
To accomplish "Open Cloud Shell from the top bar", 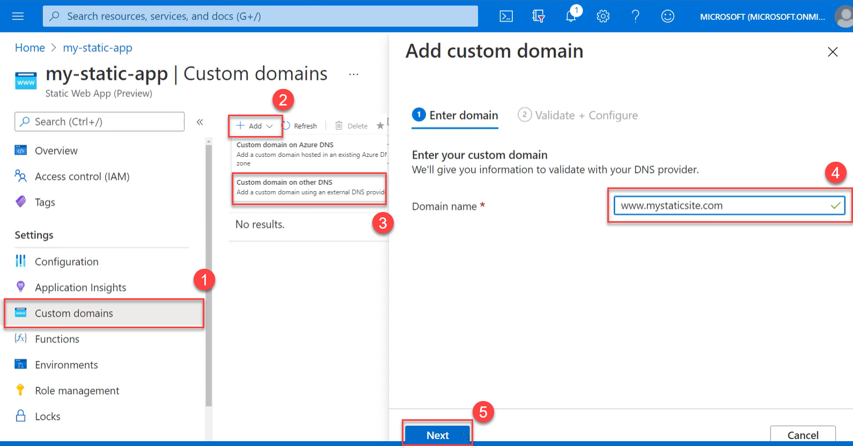I will click(506, 17).
